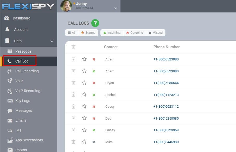Delete the Dad call entry
This screenshot has width=236, height=152.
point(73,118)
